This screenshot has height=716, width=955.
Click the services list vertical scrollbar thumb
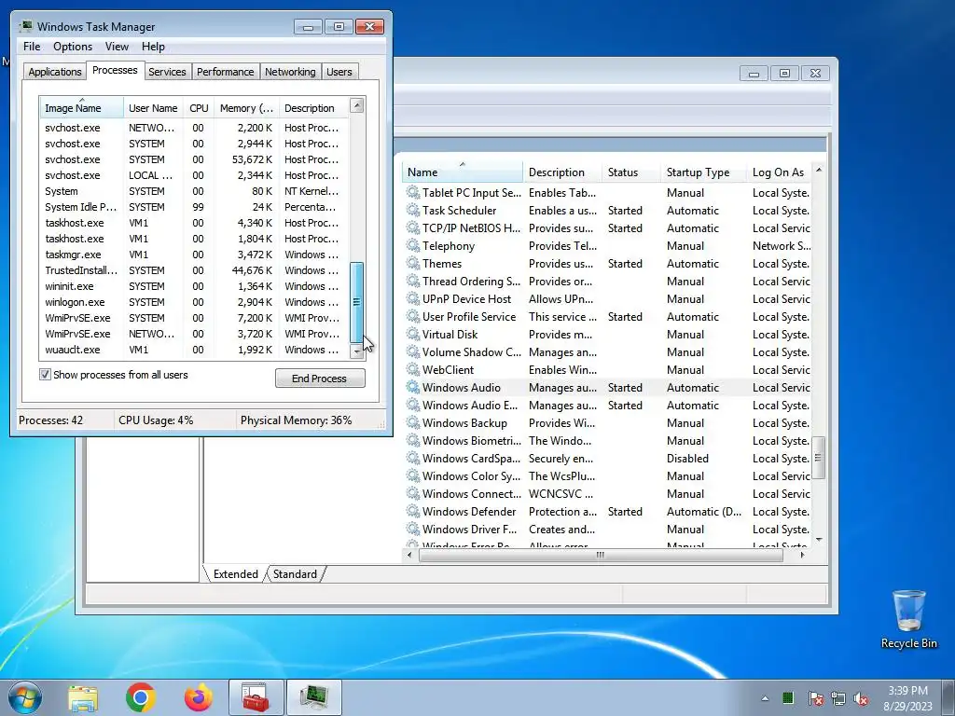point(819,458)
